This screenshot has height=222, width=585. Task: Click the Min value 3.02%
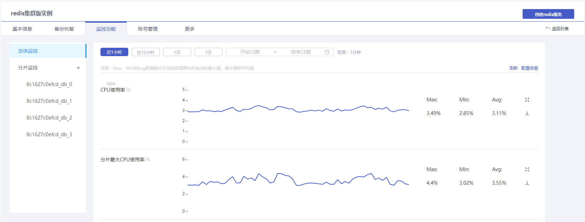tap(466, 183)
